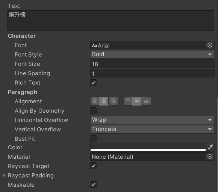This screenshot has width=218, height=192.
Task: Open the Material object picker
Action: pos(210,156)
